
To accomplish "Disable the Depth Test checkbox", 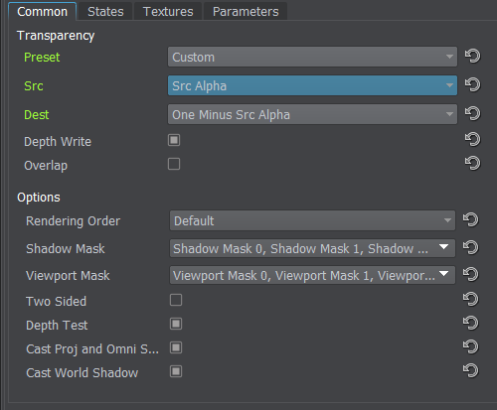I will point(176,324).
